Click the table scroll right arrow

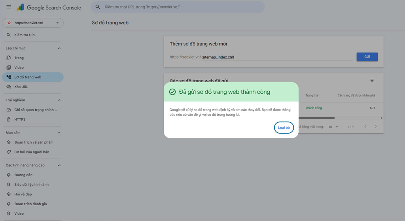click(x=381, y=118)
